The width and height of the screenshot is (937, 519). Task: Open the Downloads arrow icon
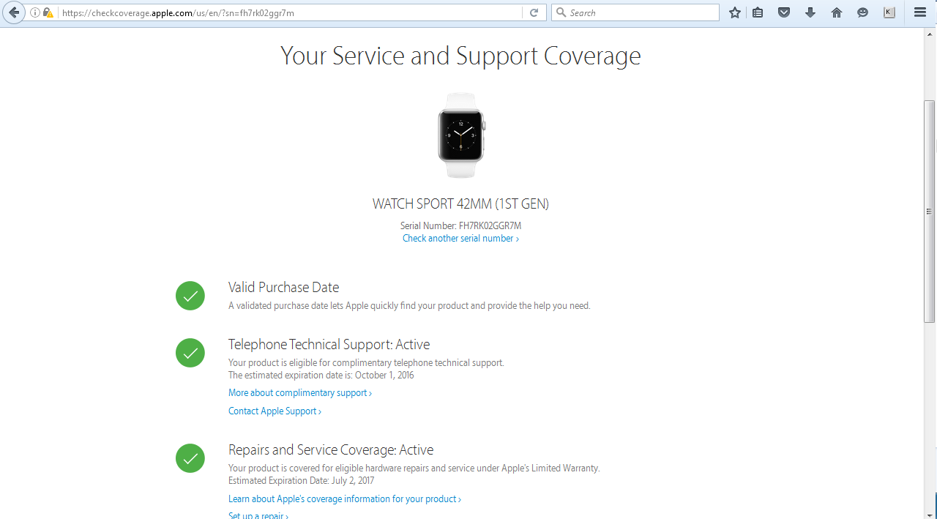(810, 12)
